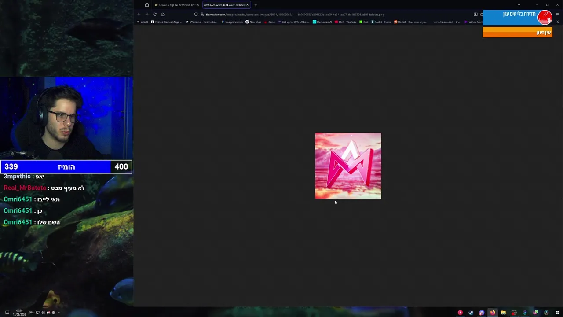Open the Humanize AI bookmark
Viewport: 563px width, 317px height.
point(322,22)
